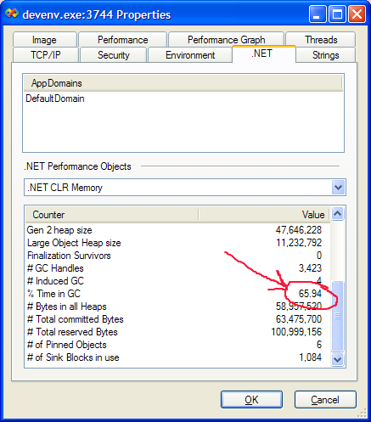Sort by the Counter column header
The height and width of the screenshot is (422, 371).
tap(112, 215)
